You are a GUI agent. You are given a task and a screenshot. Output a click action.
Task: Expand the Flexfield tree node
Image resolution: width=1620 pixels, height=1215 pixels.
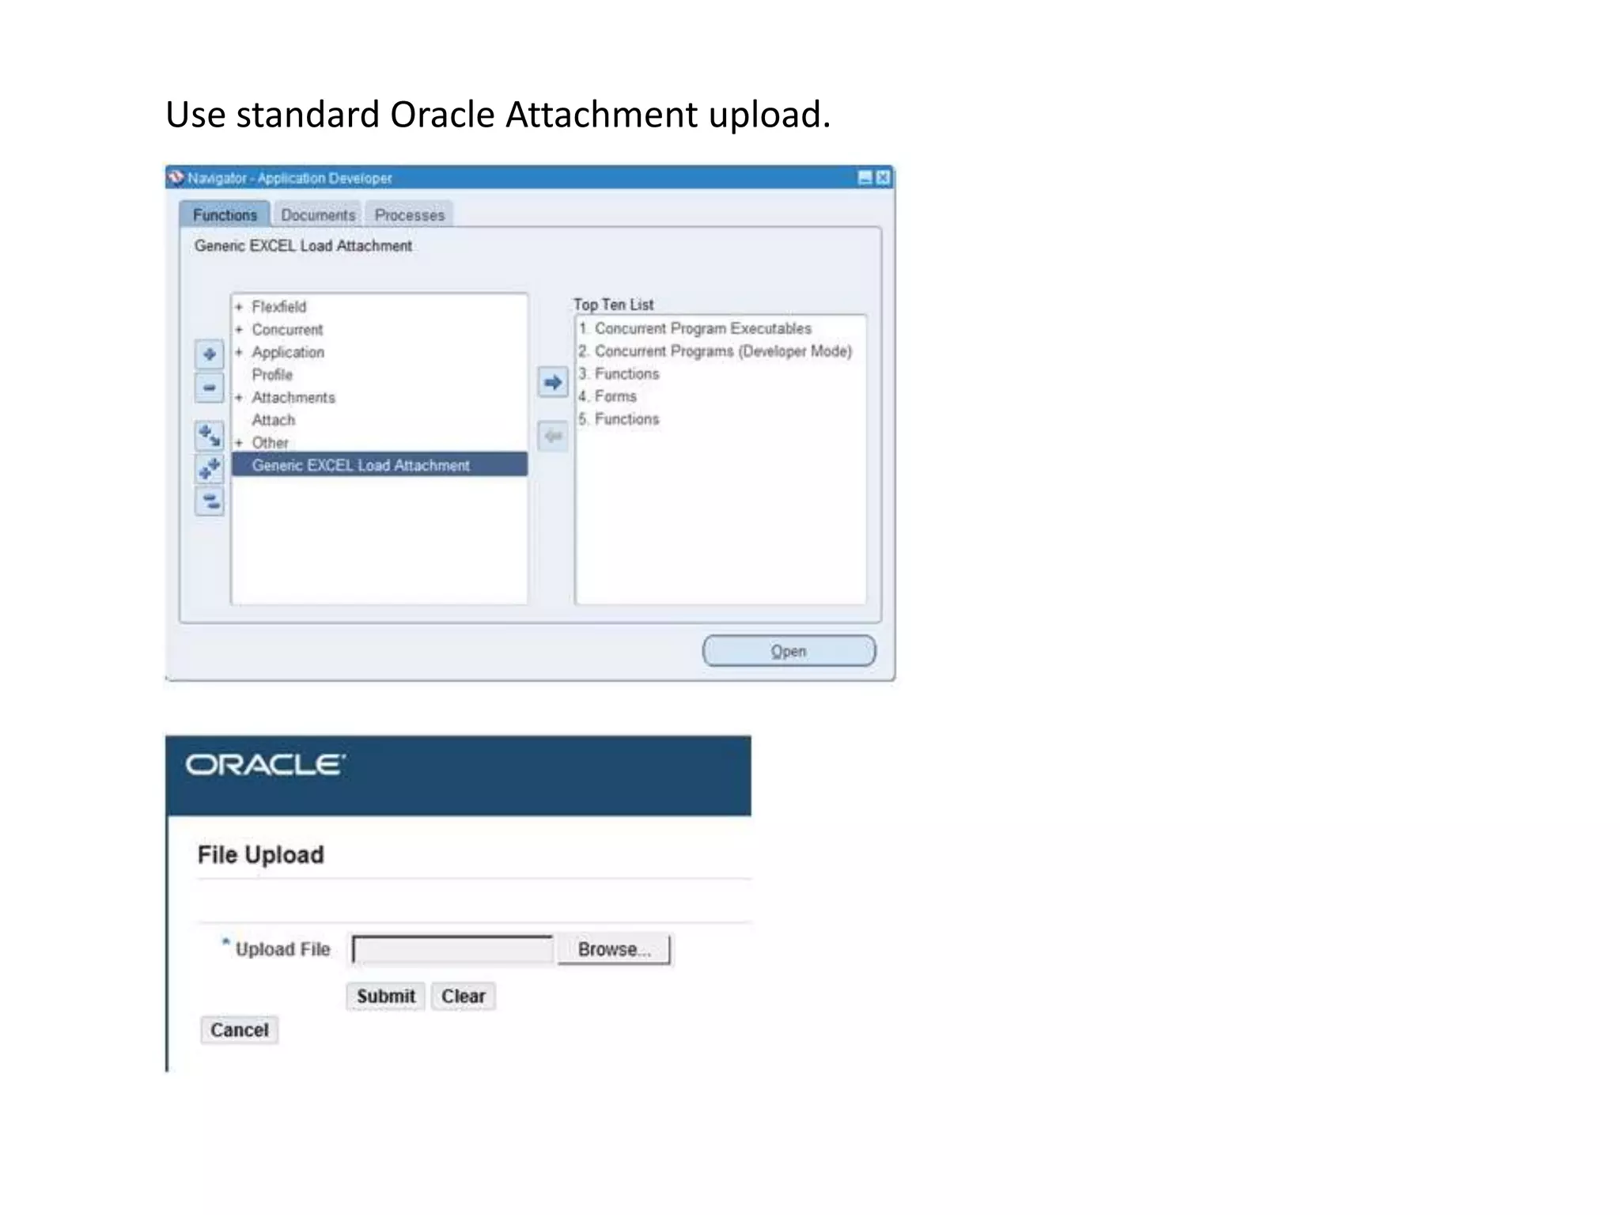[239, 307]
